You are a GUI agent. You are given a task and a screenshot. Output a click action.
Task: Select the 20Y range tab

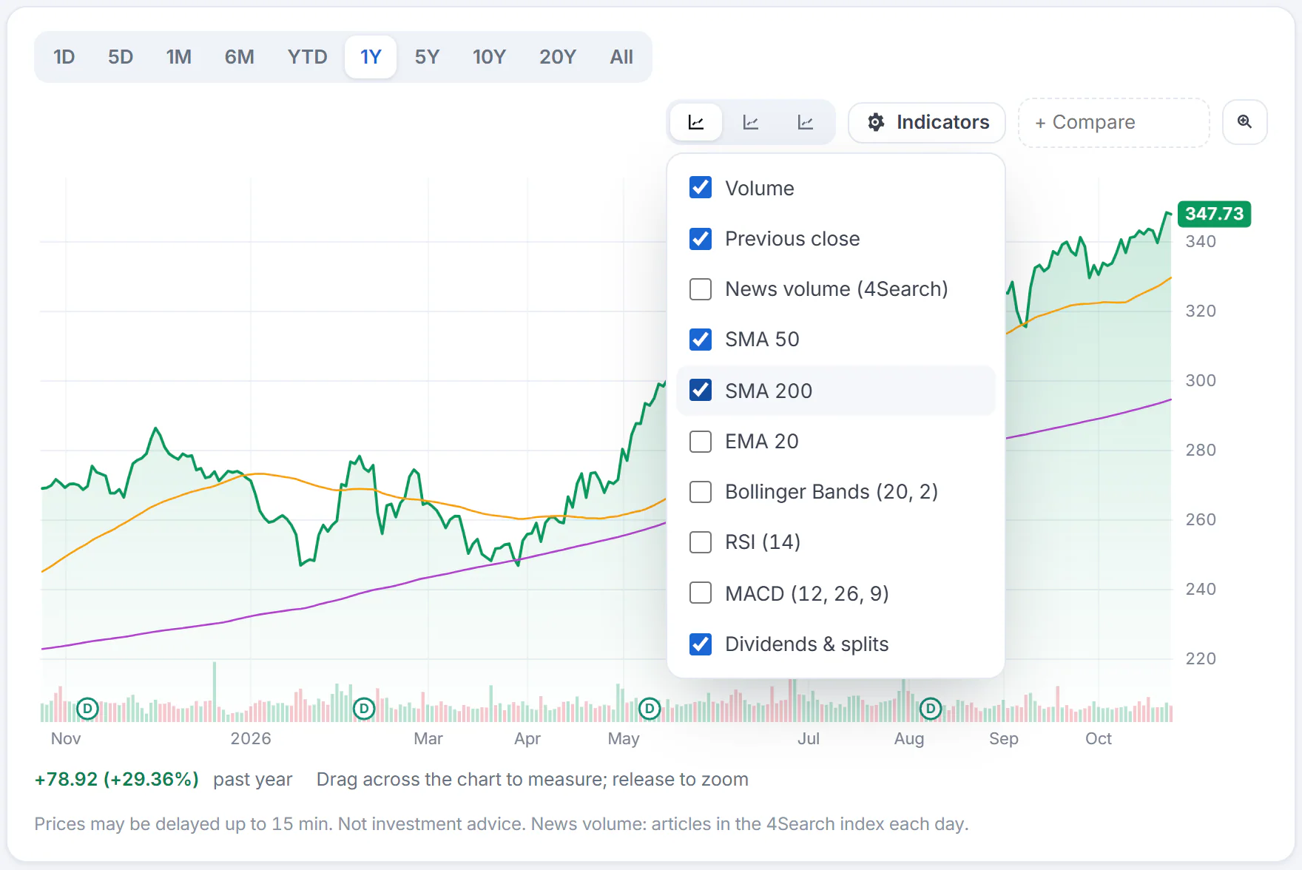(557, 57)
